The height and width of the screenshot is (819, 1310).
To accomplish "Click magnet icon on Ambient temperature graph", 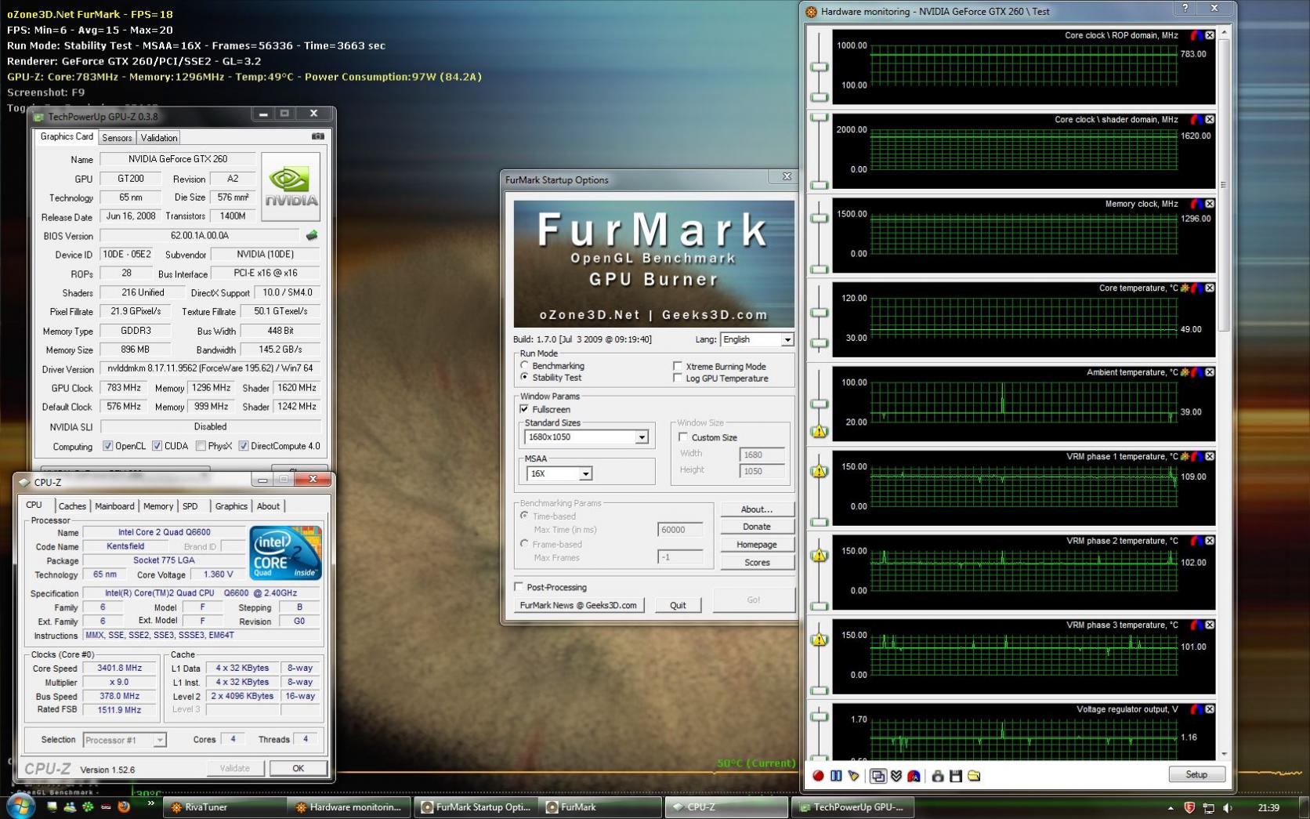I will pos(1196,372).
